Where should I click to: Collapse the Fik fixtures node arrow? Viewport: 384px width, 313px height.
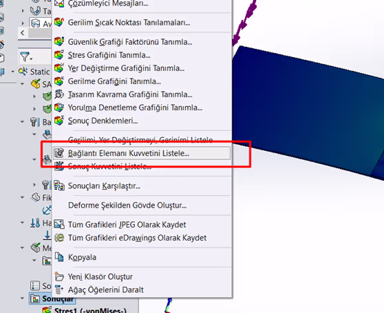(x=22, y=197)
